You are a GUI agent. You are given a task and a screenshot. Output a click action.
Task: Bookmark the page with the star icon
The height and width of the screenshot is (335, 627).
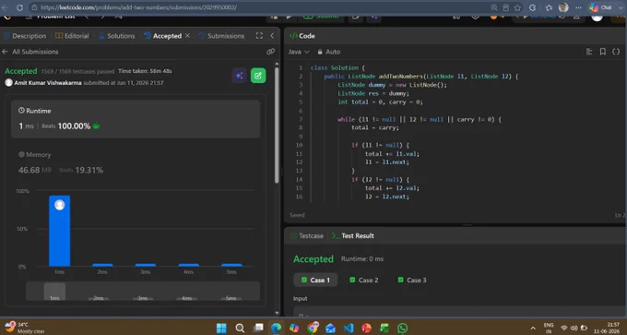click(517, 7)
